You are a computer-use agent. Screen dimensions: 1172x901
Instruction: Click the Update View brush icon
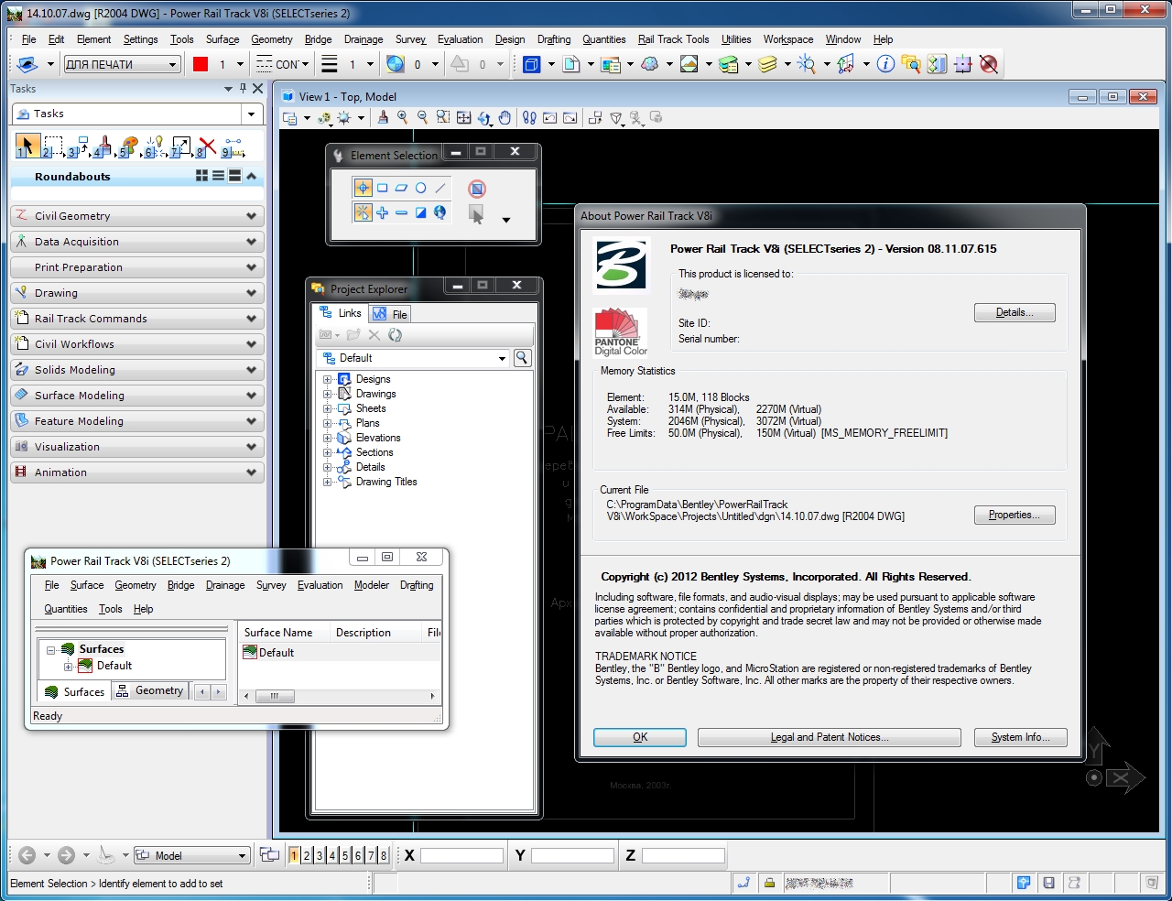[x=383, y=118]
